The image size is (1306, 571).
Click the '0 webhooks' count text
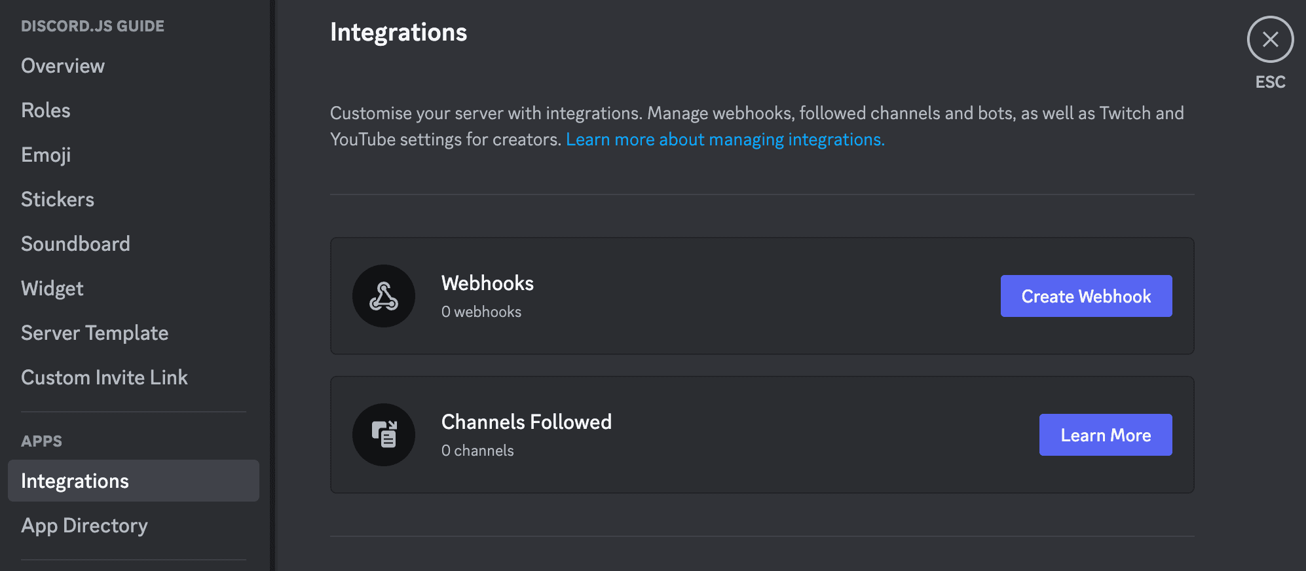[x=481, y=312]
